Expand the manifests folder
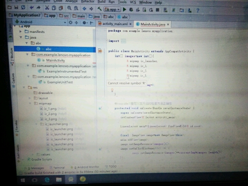The width and height of the screenshot is (248, 186). (21, 31)
